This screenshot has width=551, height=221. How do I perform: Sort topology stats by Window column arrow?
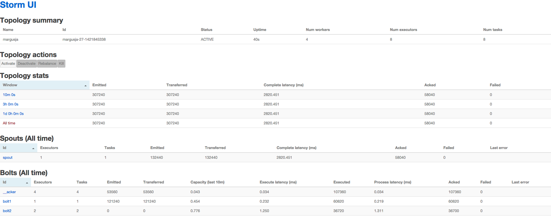86,85
